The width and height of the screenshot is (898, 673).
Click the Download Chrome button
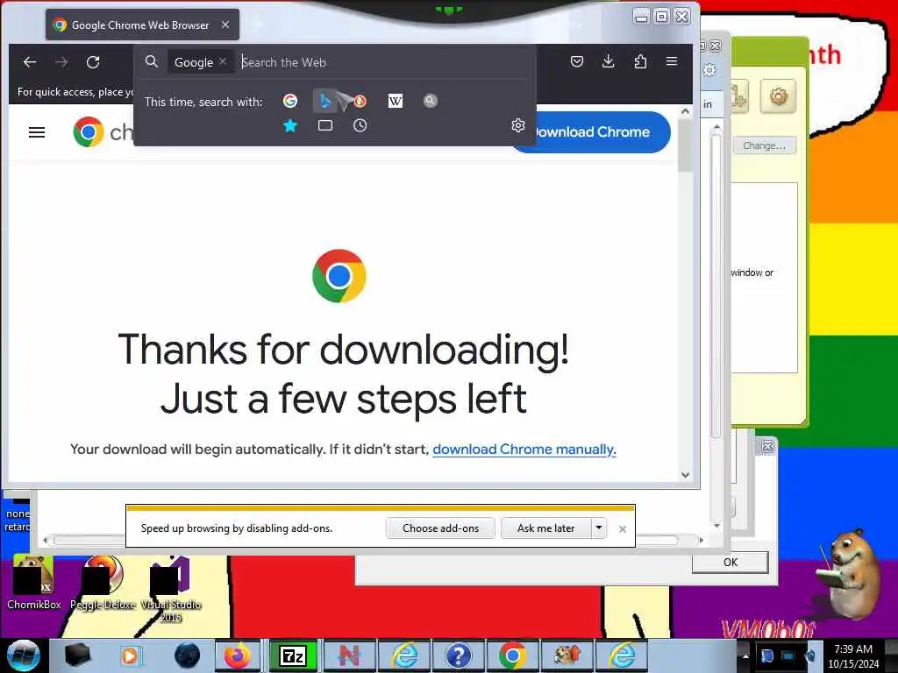point(590,131)
